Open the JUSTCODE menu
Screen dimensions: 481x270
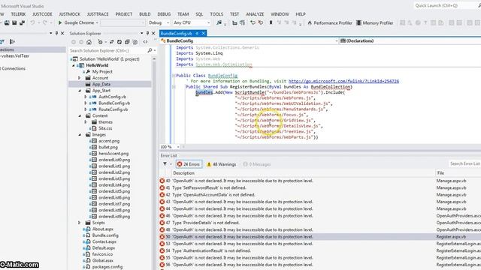42,14
